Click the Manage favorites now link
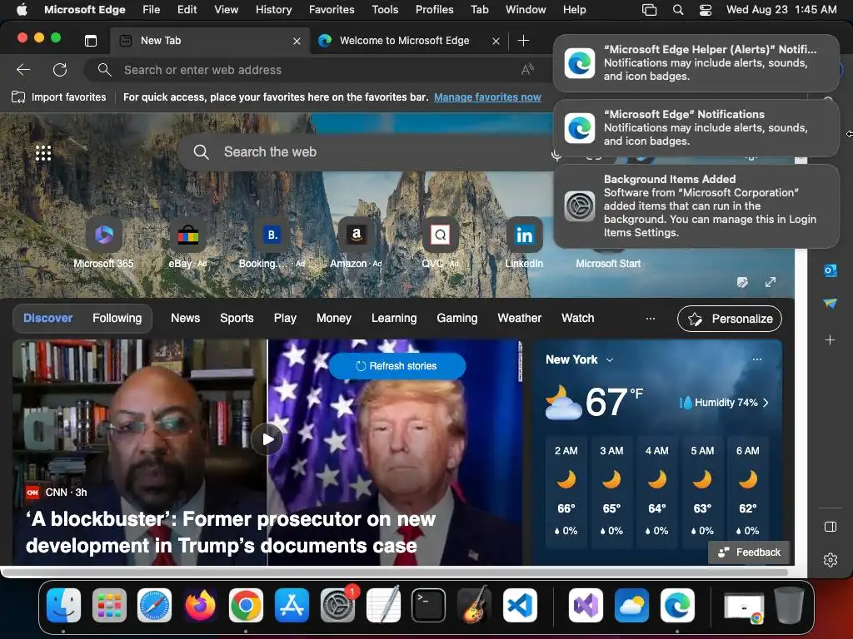Viewport: 853px width, 639px height. tap(487, 97)
